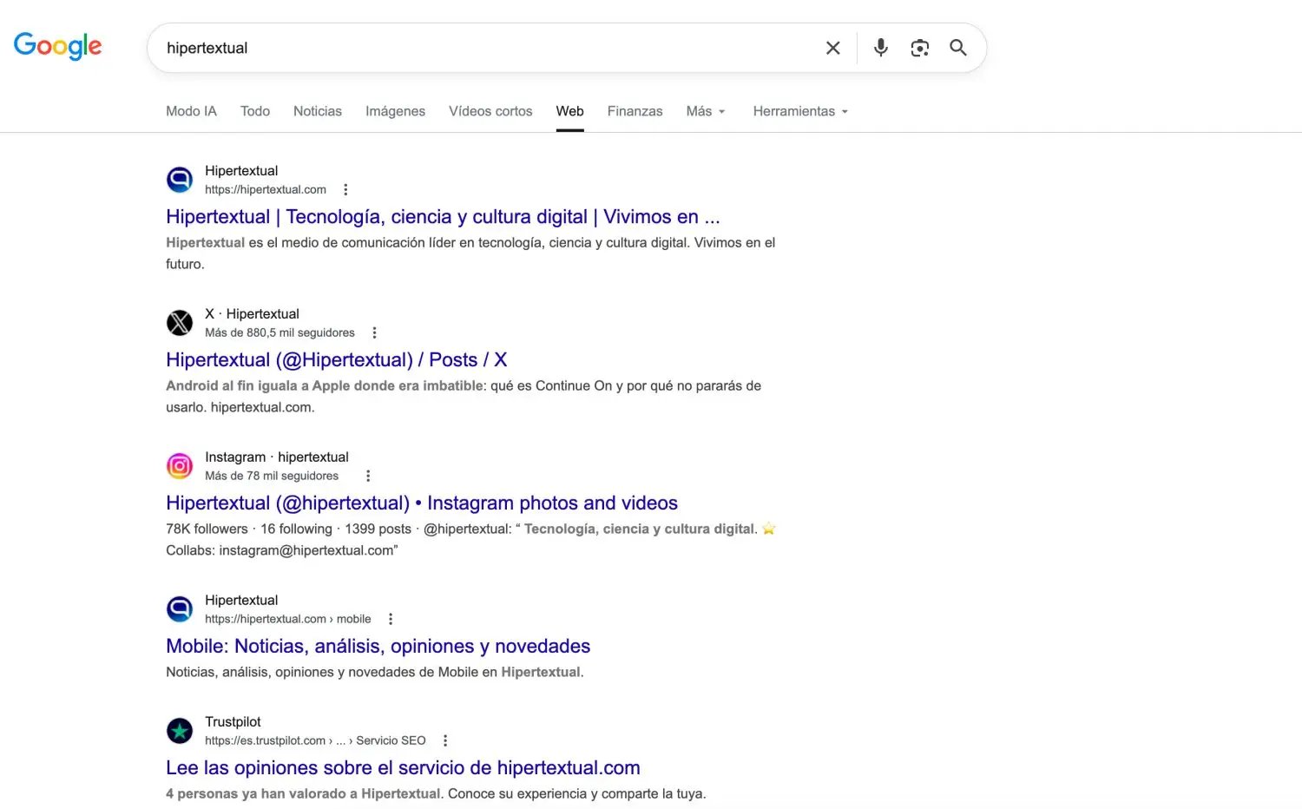Open 'Mobile: Noticias, análisis, opiniones y novedades'
The height and width of the screenshot is (809, 1302).
(x=378, y=647)
